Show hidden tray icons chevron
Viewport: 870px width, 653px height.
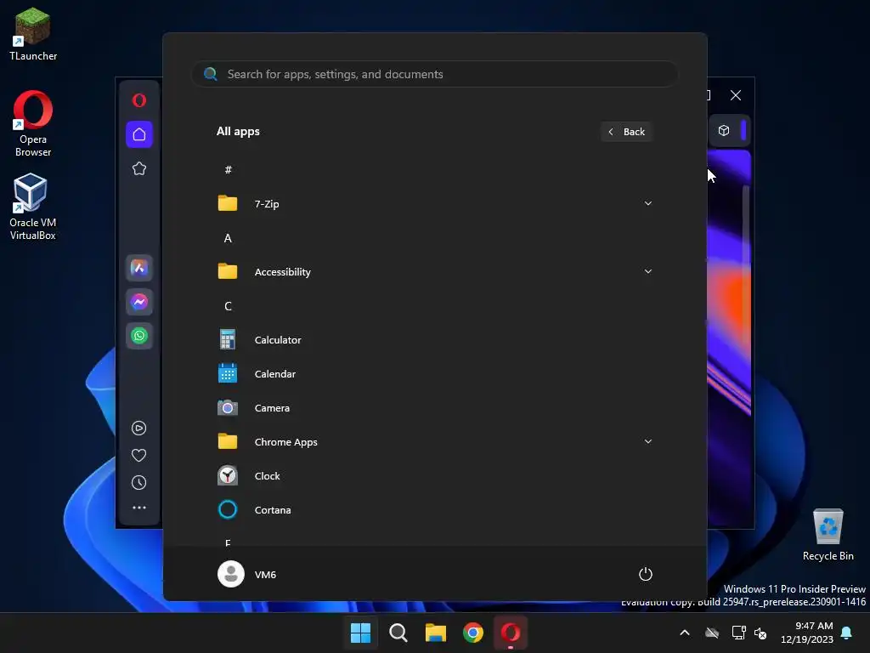point(685,633)
